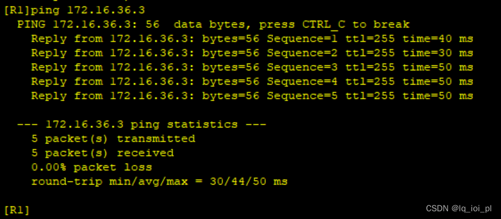
Task: Click the CTRL_C to break text
Action: pos(356,24)
